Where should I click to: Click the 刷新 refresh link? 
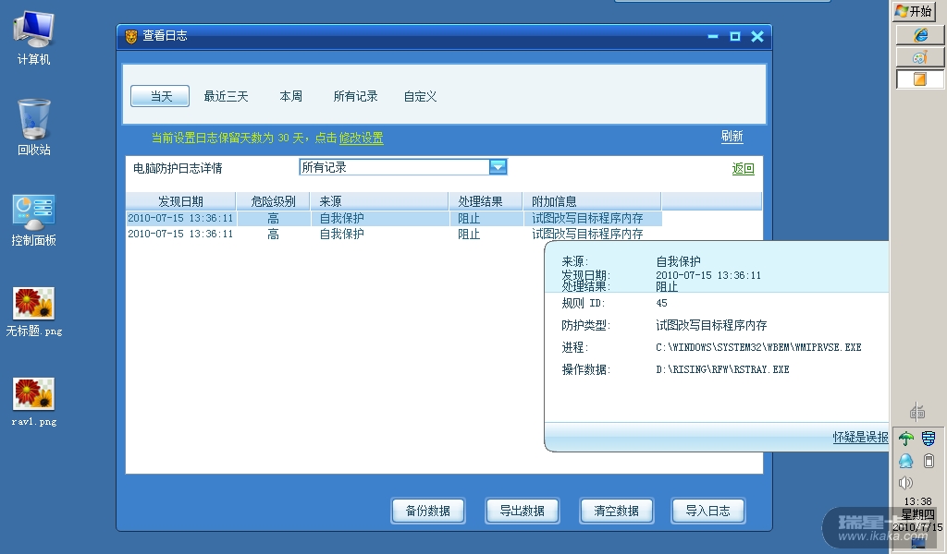tap(732, 137)
